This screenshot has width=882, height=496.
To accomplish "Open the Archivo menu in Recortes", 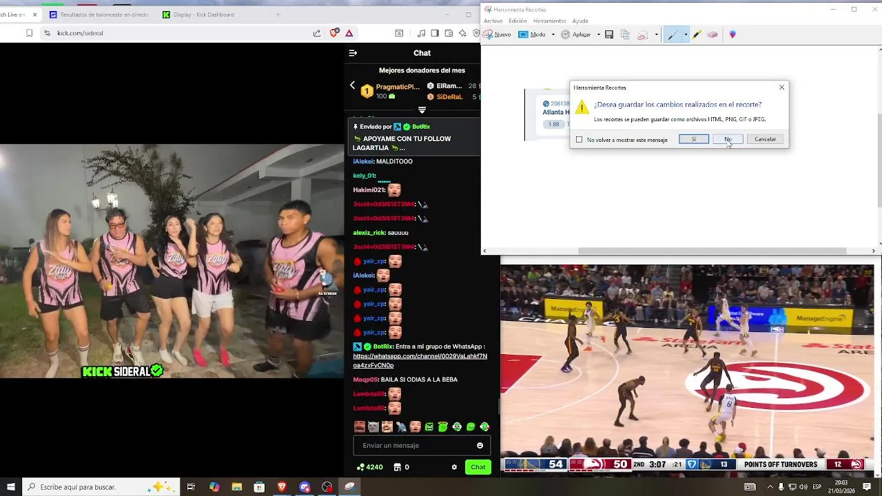I will pos(493,21).
